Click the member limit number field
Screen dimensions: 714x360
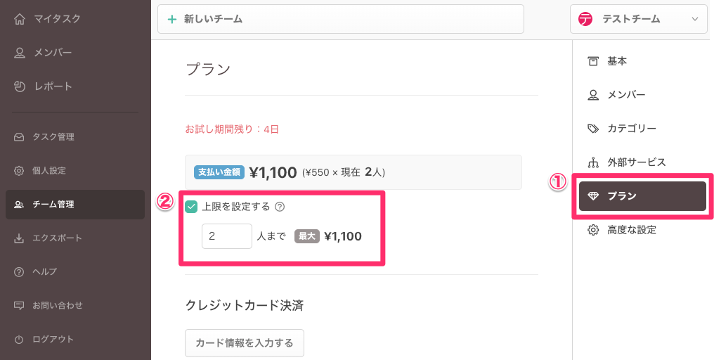(226, 236)
